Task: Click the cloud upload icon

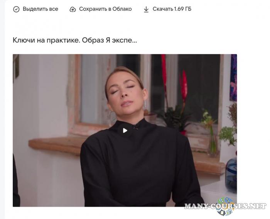Action: pyautogui.click(x=73, y=10)
